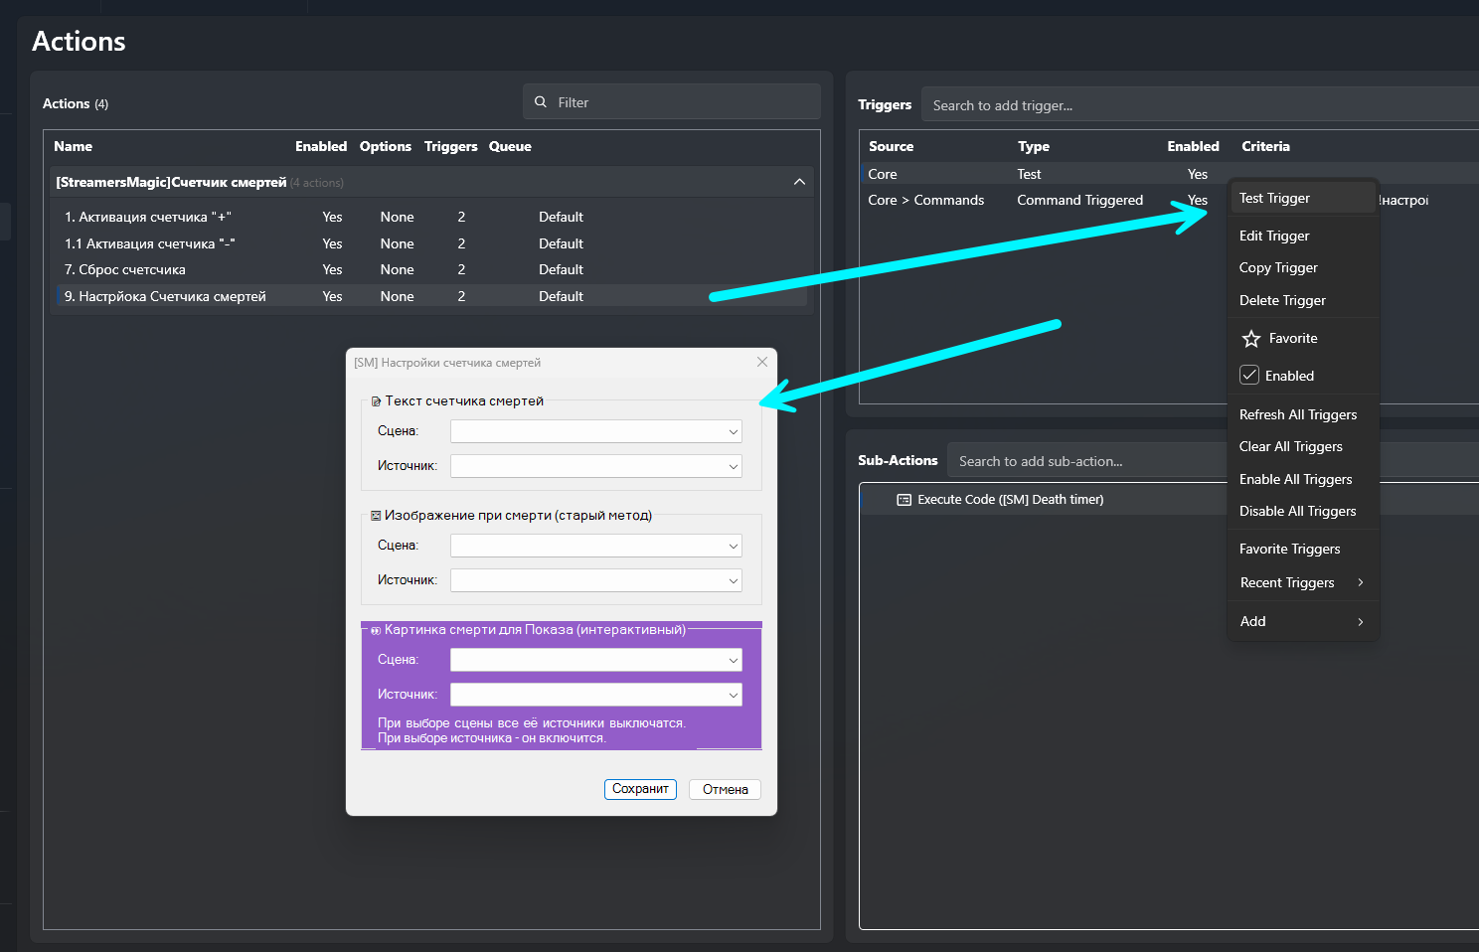Screen dimensions: 1479x952
Task: Collapse the StreamersMagic death counter group
Action: (799, 182)
